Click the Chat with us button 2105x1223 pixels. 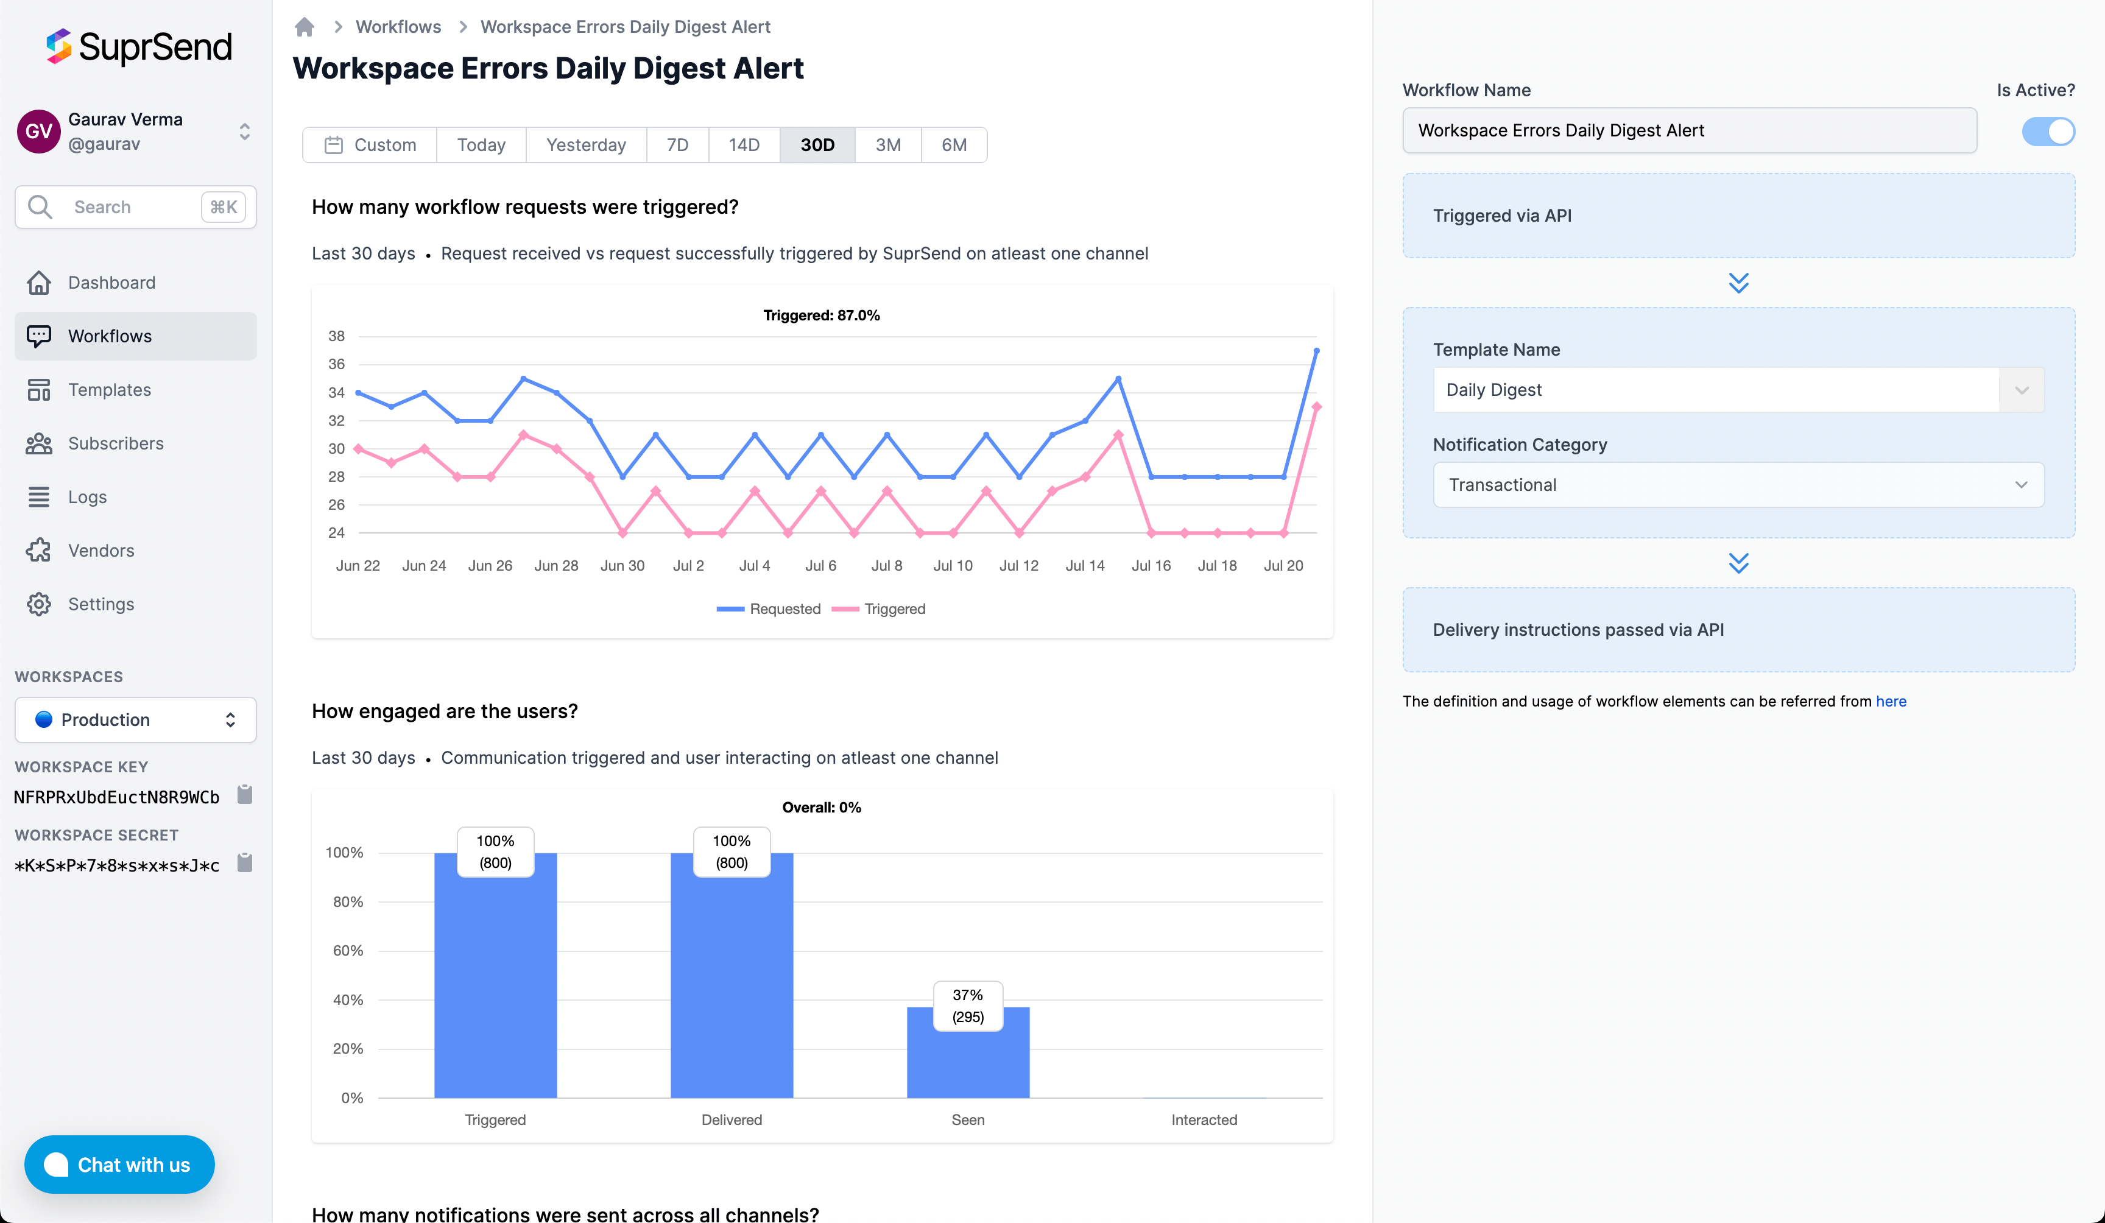[x=119, y=1165]
